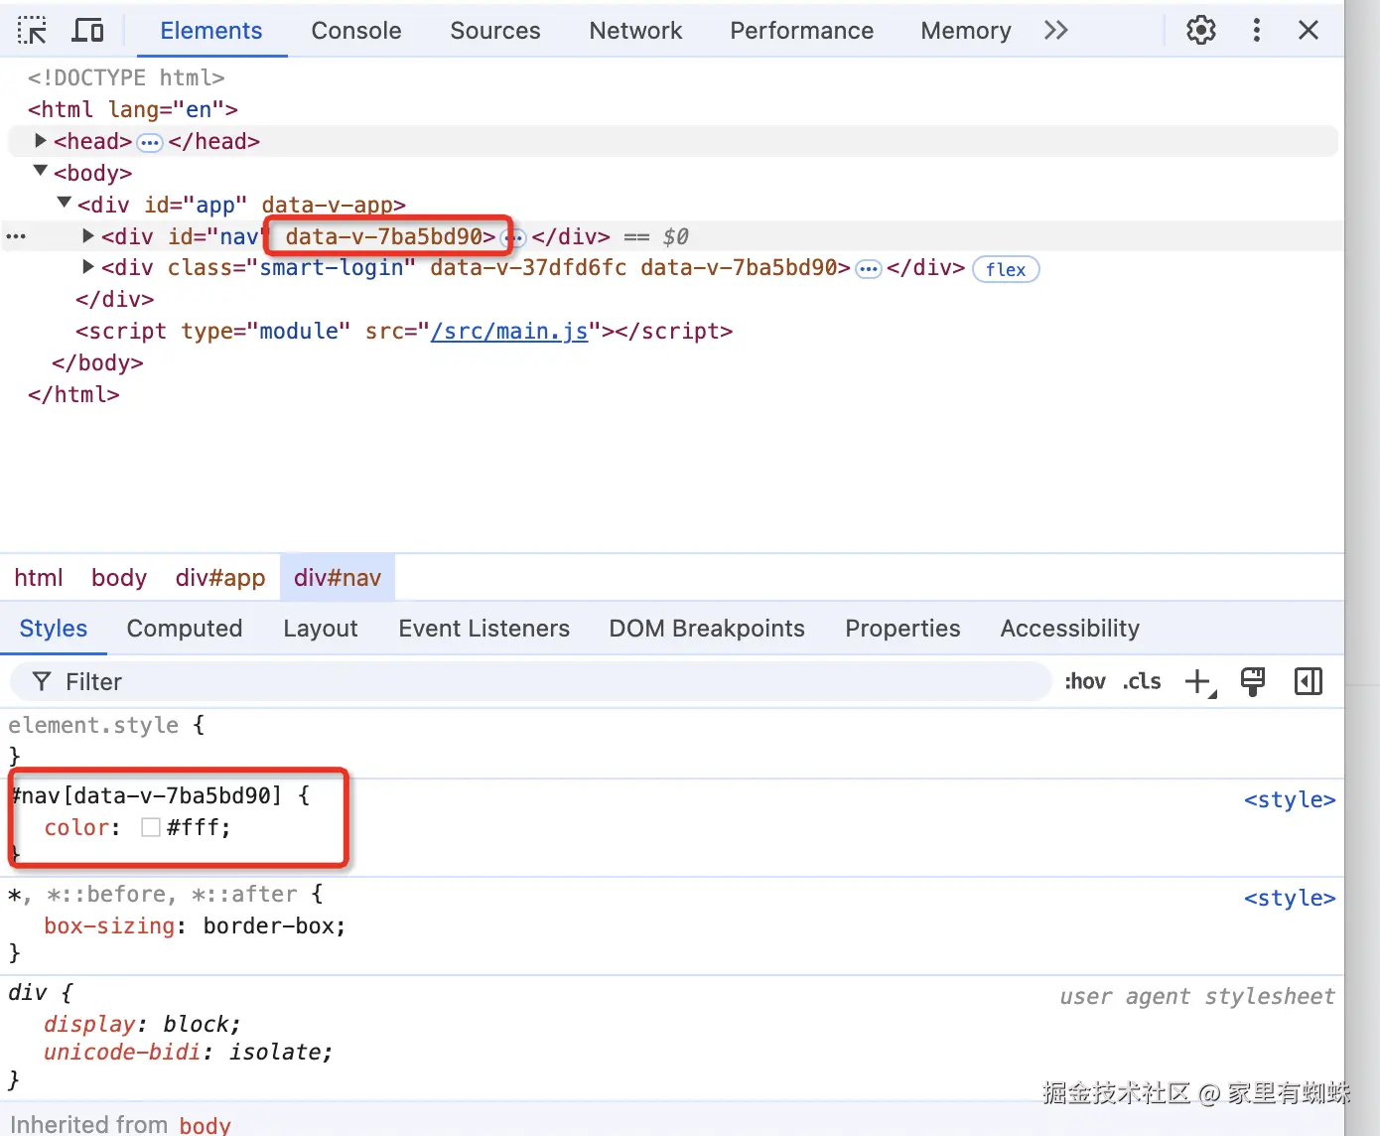Expand the smart-login div node
Screen dimensions: 1380x1136
(x=88, y=267)
